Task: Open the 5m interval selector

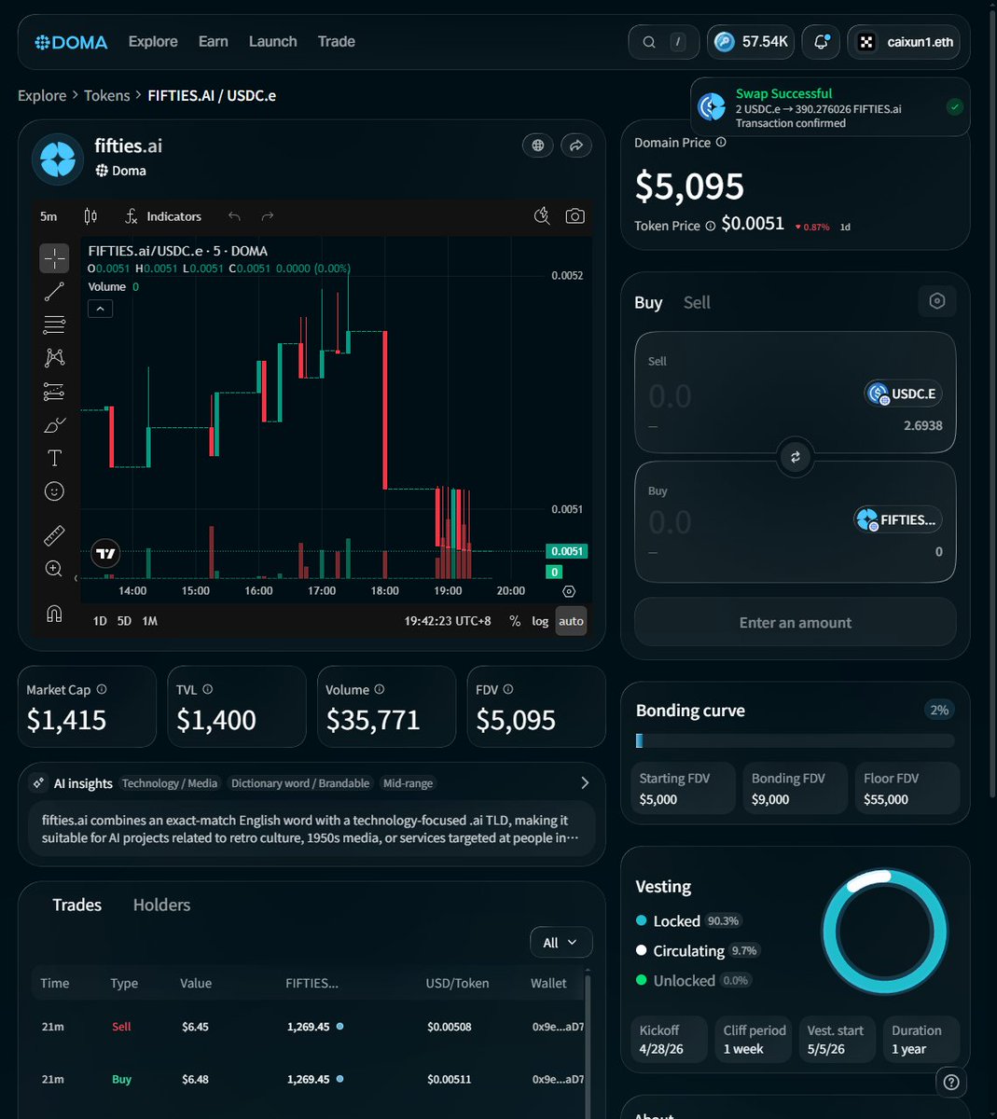Action: (48, 216)
